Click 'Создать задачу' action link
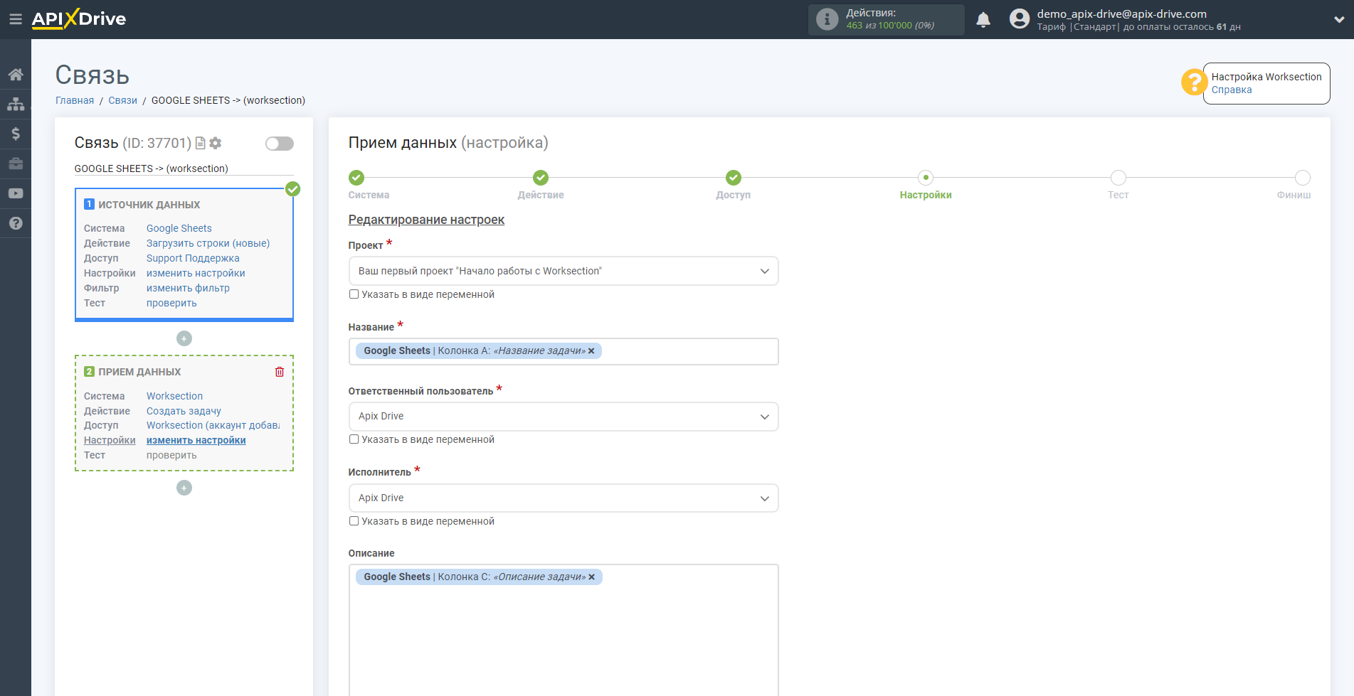The image size is (1354, 696). (184, 411)
